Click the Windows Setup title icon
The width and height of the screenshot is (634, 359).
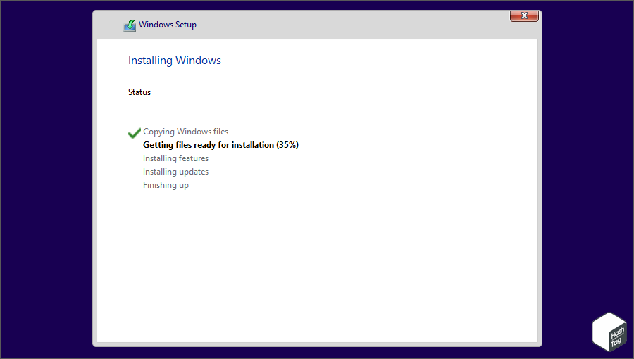130,25
